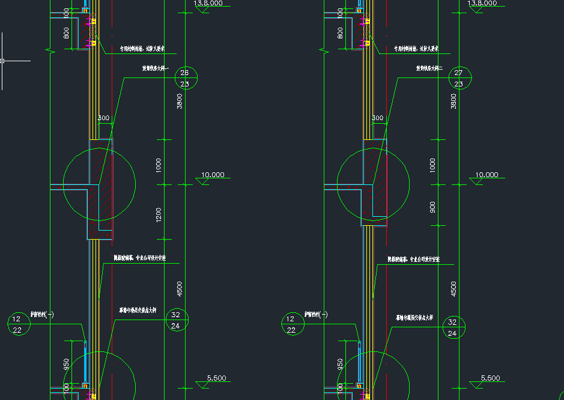The width and height of the screenshot is (564, 400).
Task: Click the 专用材料封堵 fire-stop note, right section
Action: [x=416, y=49]
